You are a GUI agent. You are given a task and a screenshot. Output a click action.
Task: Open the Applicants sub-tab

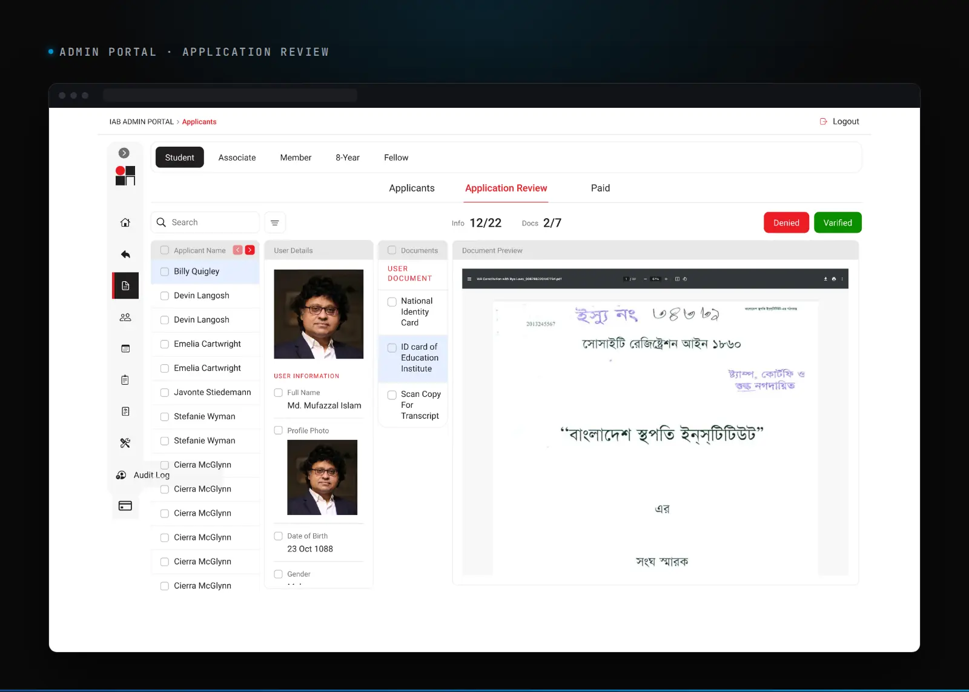412,188
